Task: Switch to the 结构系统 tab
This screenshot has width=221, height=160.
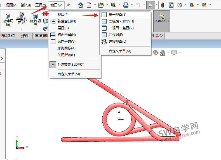Action: (x=8, y=36)
